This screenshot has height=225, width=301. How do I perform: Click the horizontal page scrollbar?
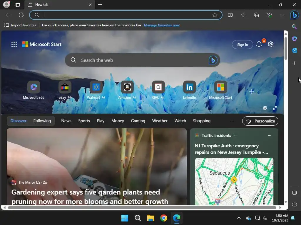pos(142,208)
